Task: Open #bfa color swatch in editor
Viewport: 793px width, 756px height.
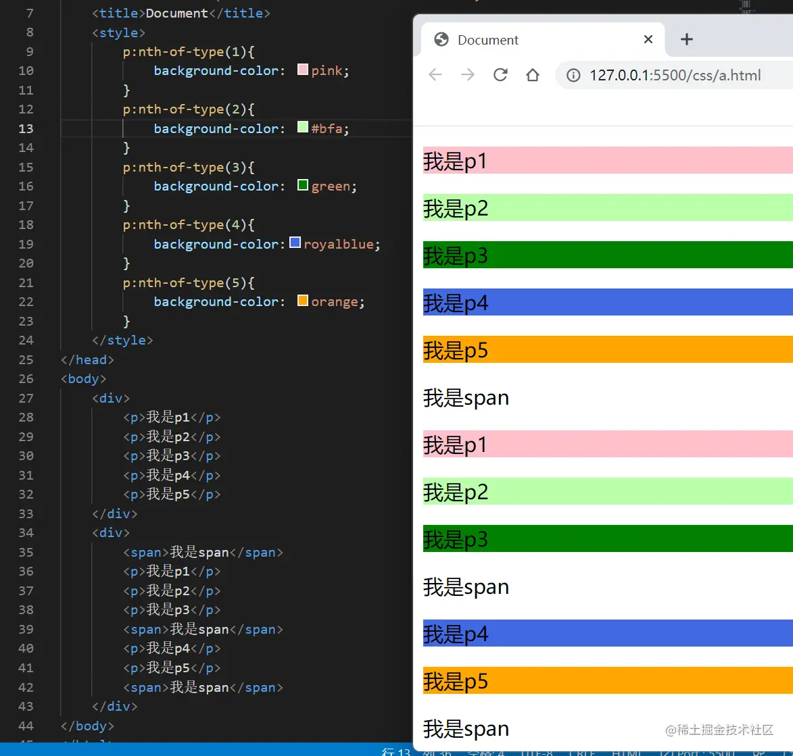Action: click(302, 127)
